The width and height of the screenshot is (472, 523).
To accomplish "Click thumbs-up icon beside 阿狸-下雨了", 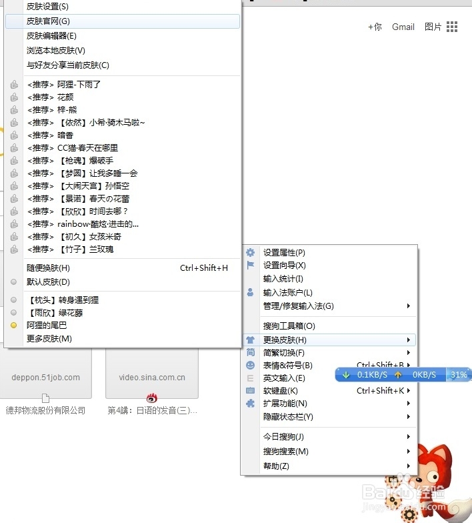I will pyautogui.click(x=14, y=84).
